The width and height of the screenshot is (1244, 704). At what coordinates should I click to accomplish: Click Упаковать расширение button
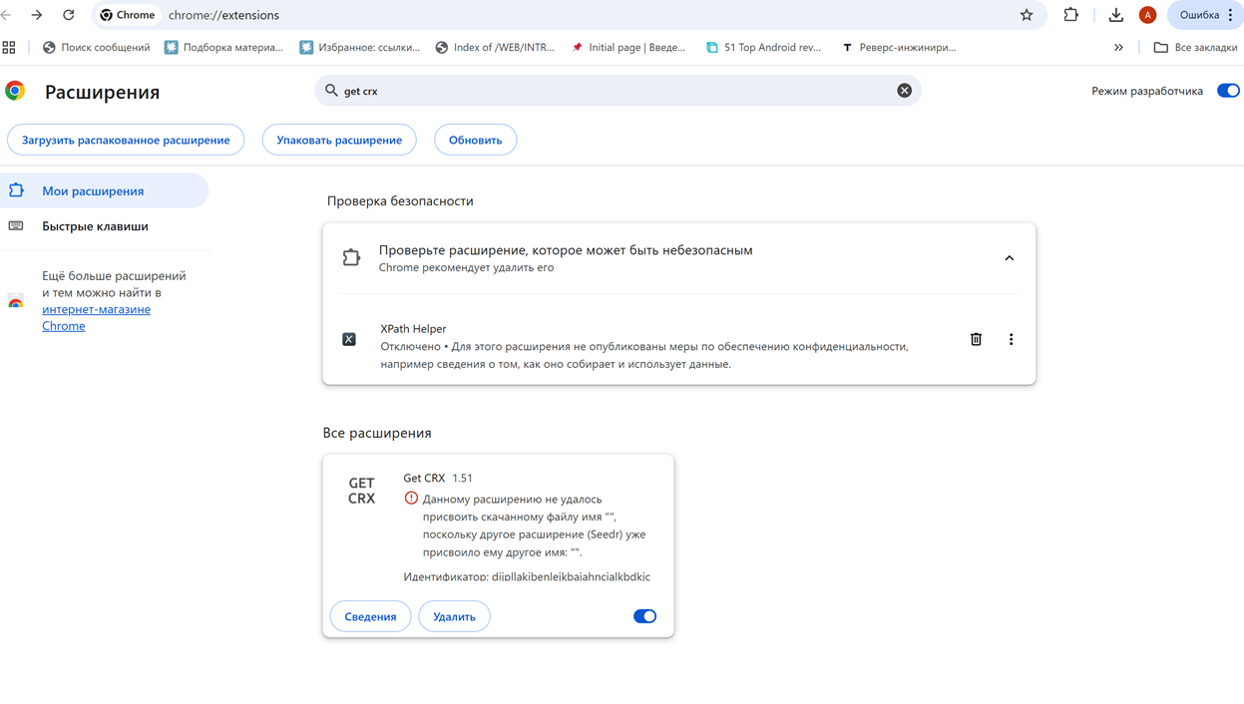[x=339, y=140]
